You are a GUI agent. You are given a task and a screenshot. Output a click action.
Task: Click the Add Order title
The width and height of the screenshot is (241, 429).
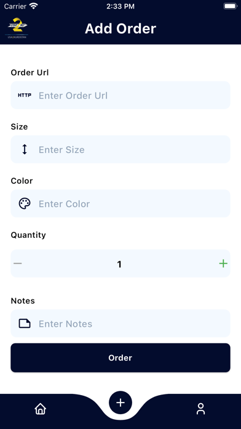(120, 28)
